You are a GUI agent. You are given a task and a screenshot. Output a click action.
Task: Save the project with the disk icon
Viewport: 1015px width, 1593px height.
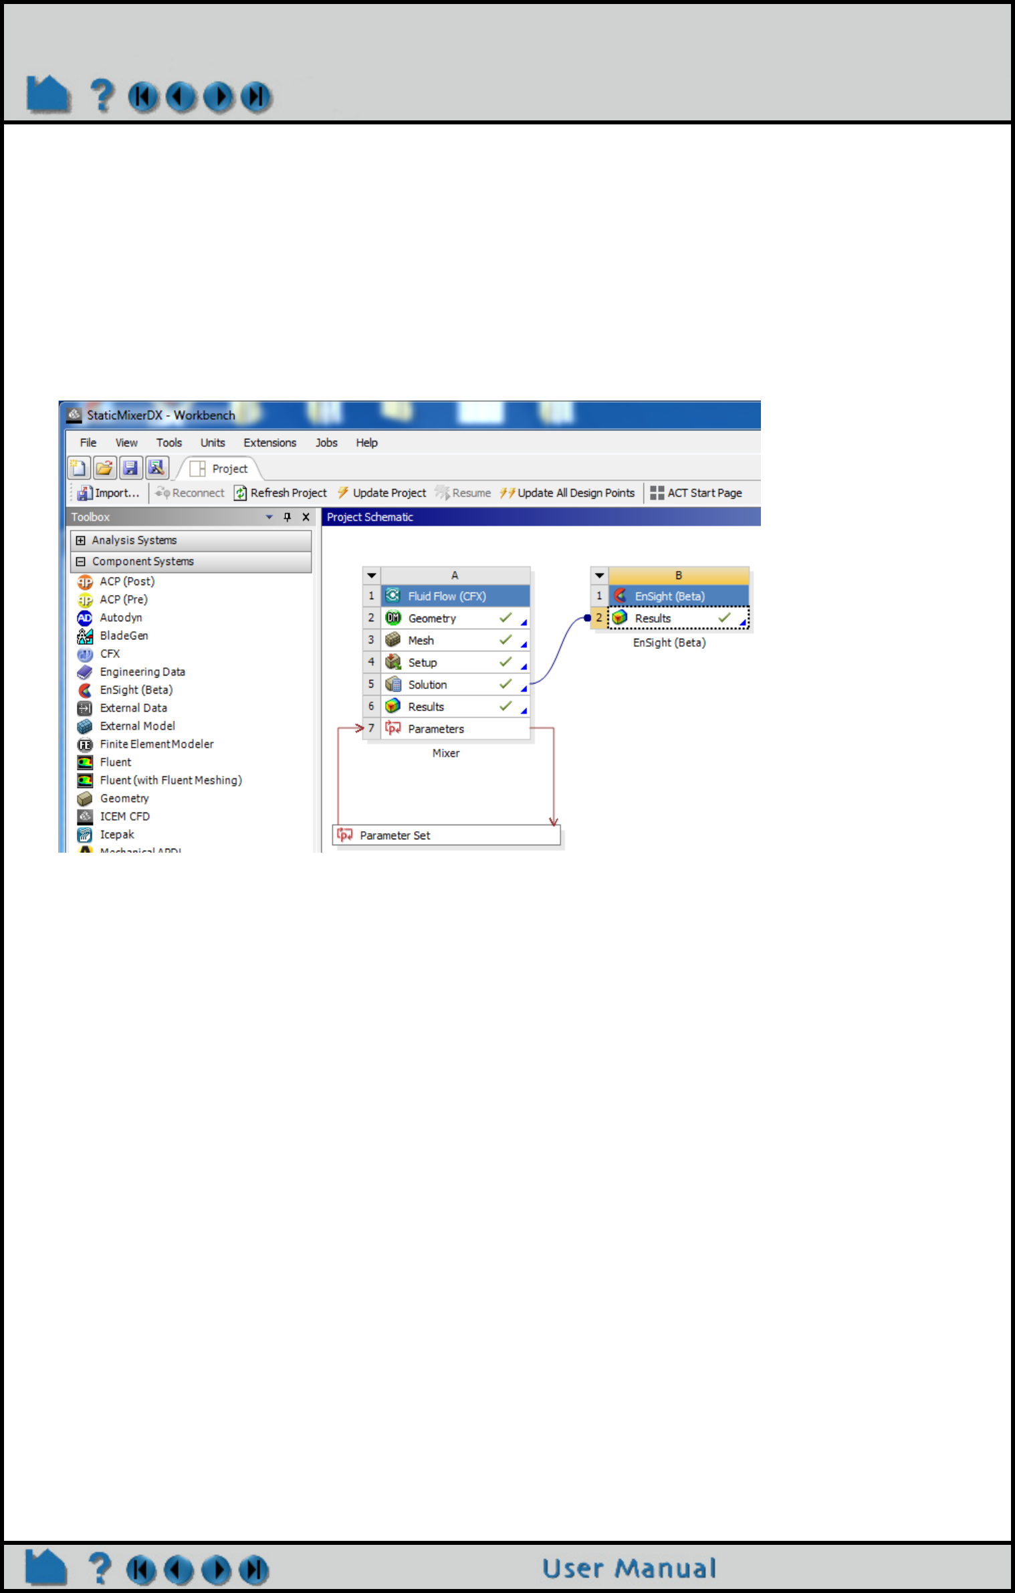click(131, 467)
